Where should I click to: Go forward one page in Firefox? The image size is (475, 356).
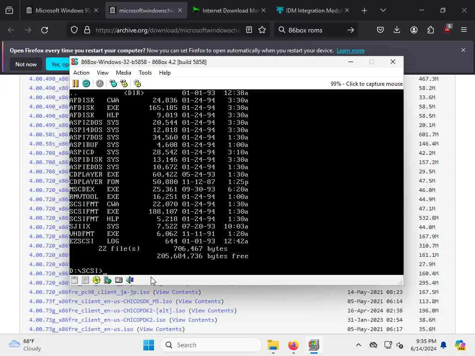[28, 30]
